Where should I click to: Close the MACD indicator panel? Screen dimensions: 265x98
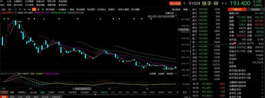point(176,74)
